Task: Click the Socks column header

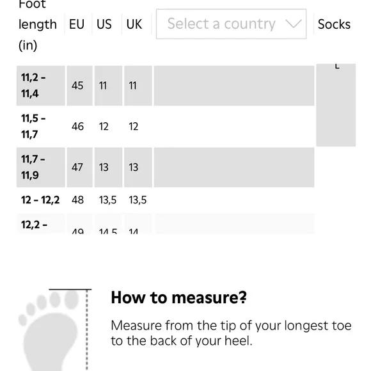Action: click(334, 24)
